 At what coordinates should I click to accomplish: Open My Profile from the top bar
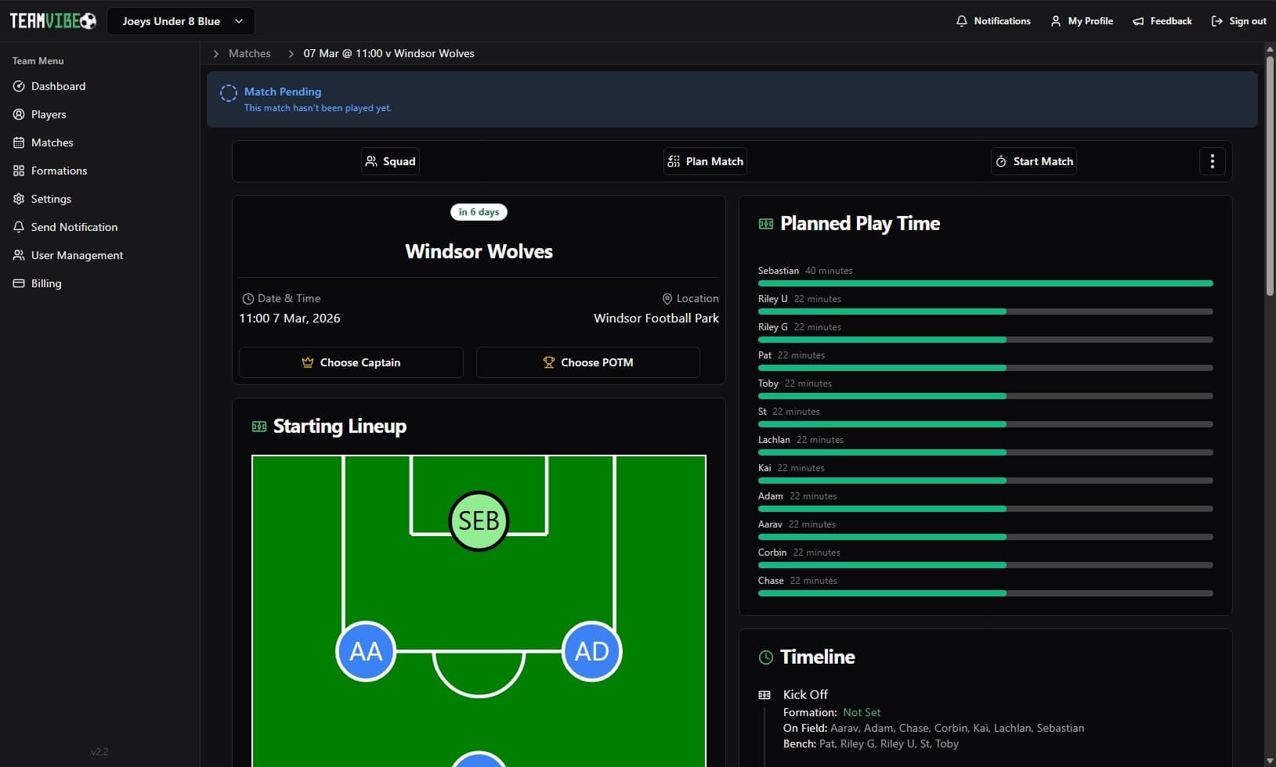[x=1082, y=21]
